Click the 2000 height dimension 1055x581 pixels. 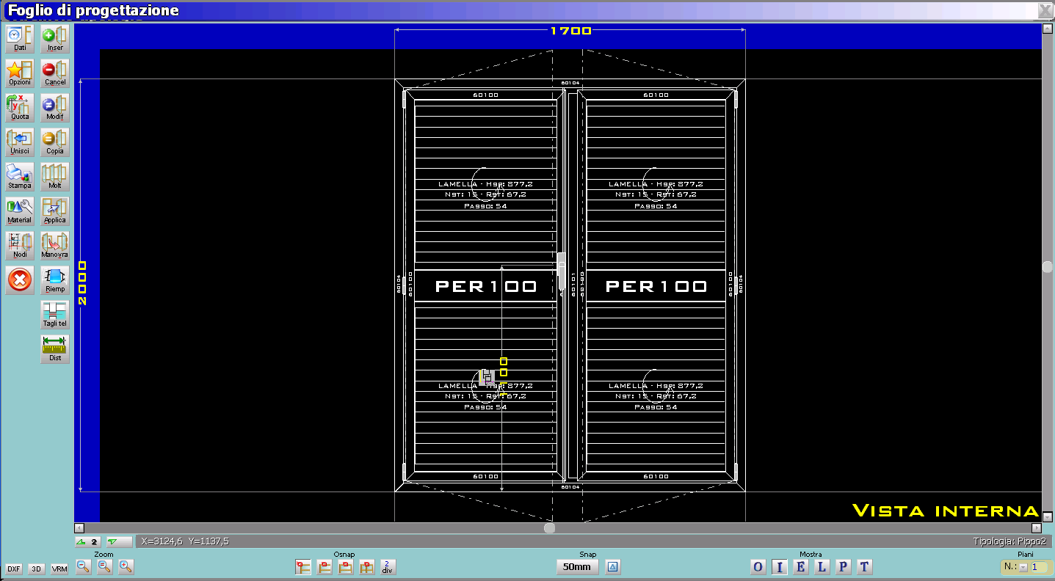(83, 283)
